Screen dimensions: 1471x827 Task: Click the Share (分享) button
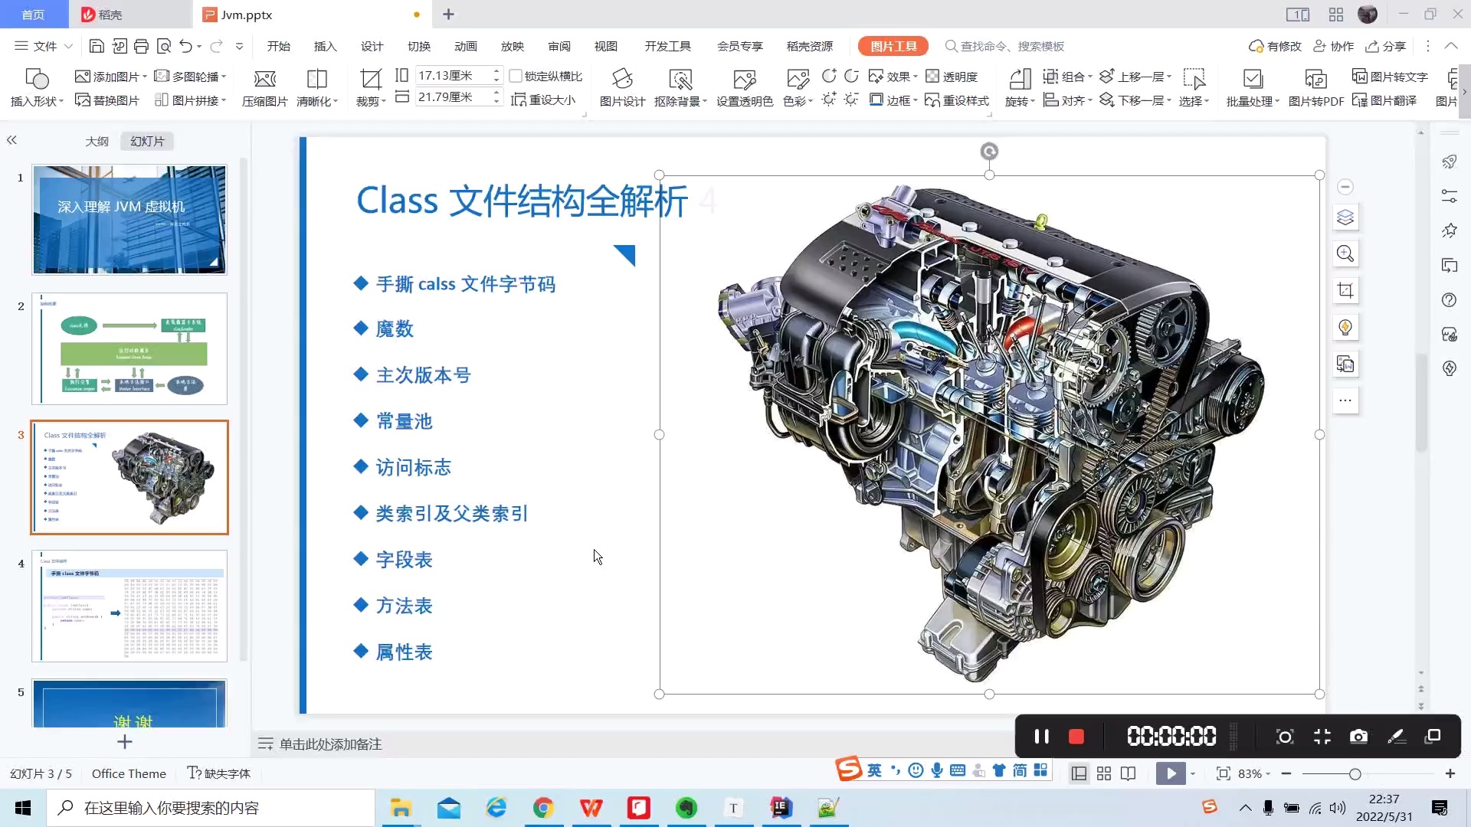click(x=1386, y=46)
